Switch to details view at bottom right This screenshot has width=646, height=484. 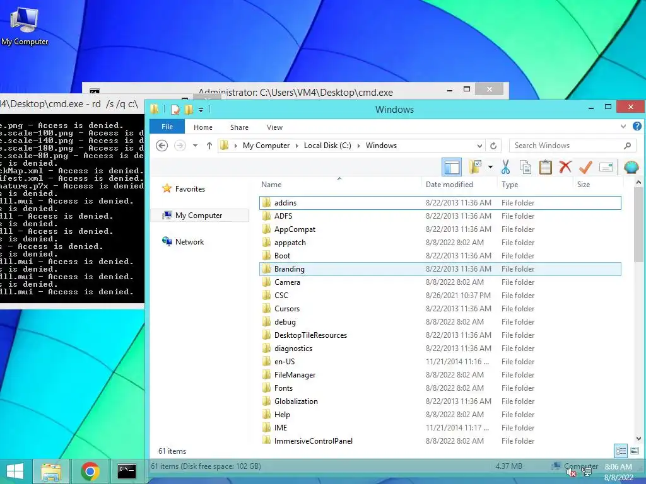621,451
